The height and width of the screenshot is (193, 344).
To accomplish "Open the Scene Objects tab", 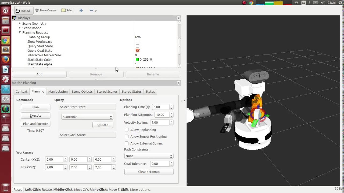I will (x=82, y=92).
